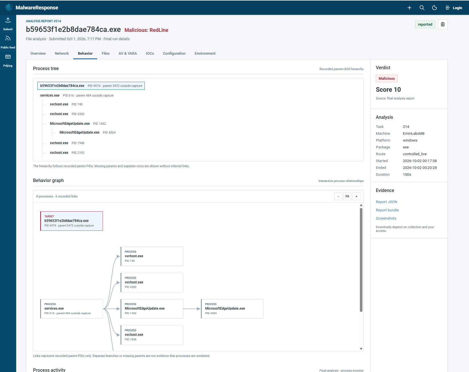Click the Fit graph button
Screen dimensions: 469x372
pyautogui.click(x=347, y=196)
